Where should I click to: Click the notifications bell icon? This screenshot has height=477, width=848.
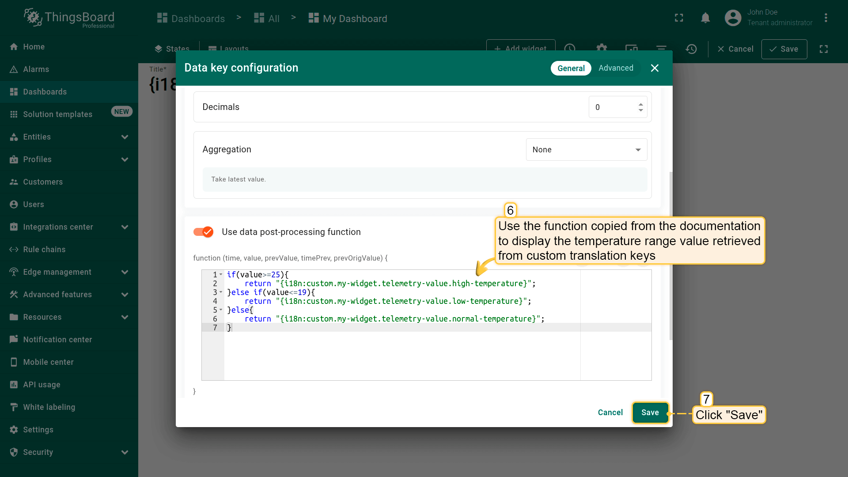(x=705, y=18)
